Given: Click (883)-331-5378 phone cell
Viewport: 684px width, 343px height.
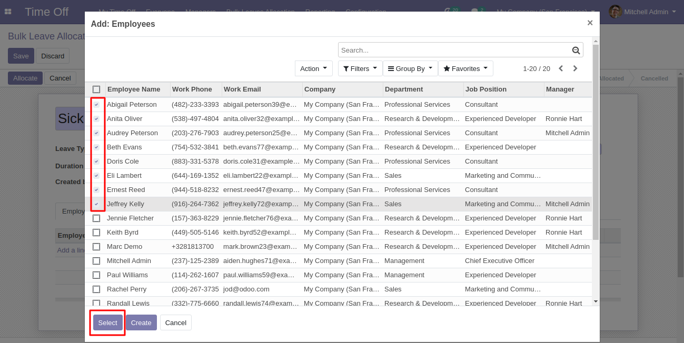Looking at the screenshot, I should (195, 162).
